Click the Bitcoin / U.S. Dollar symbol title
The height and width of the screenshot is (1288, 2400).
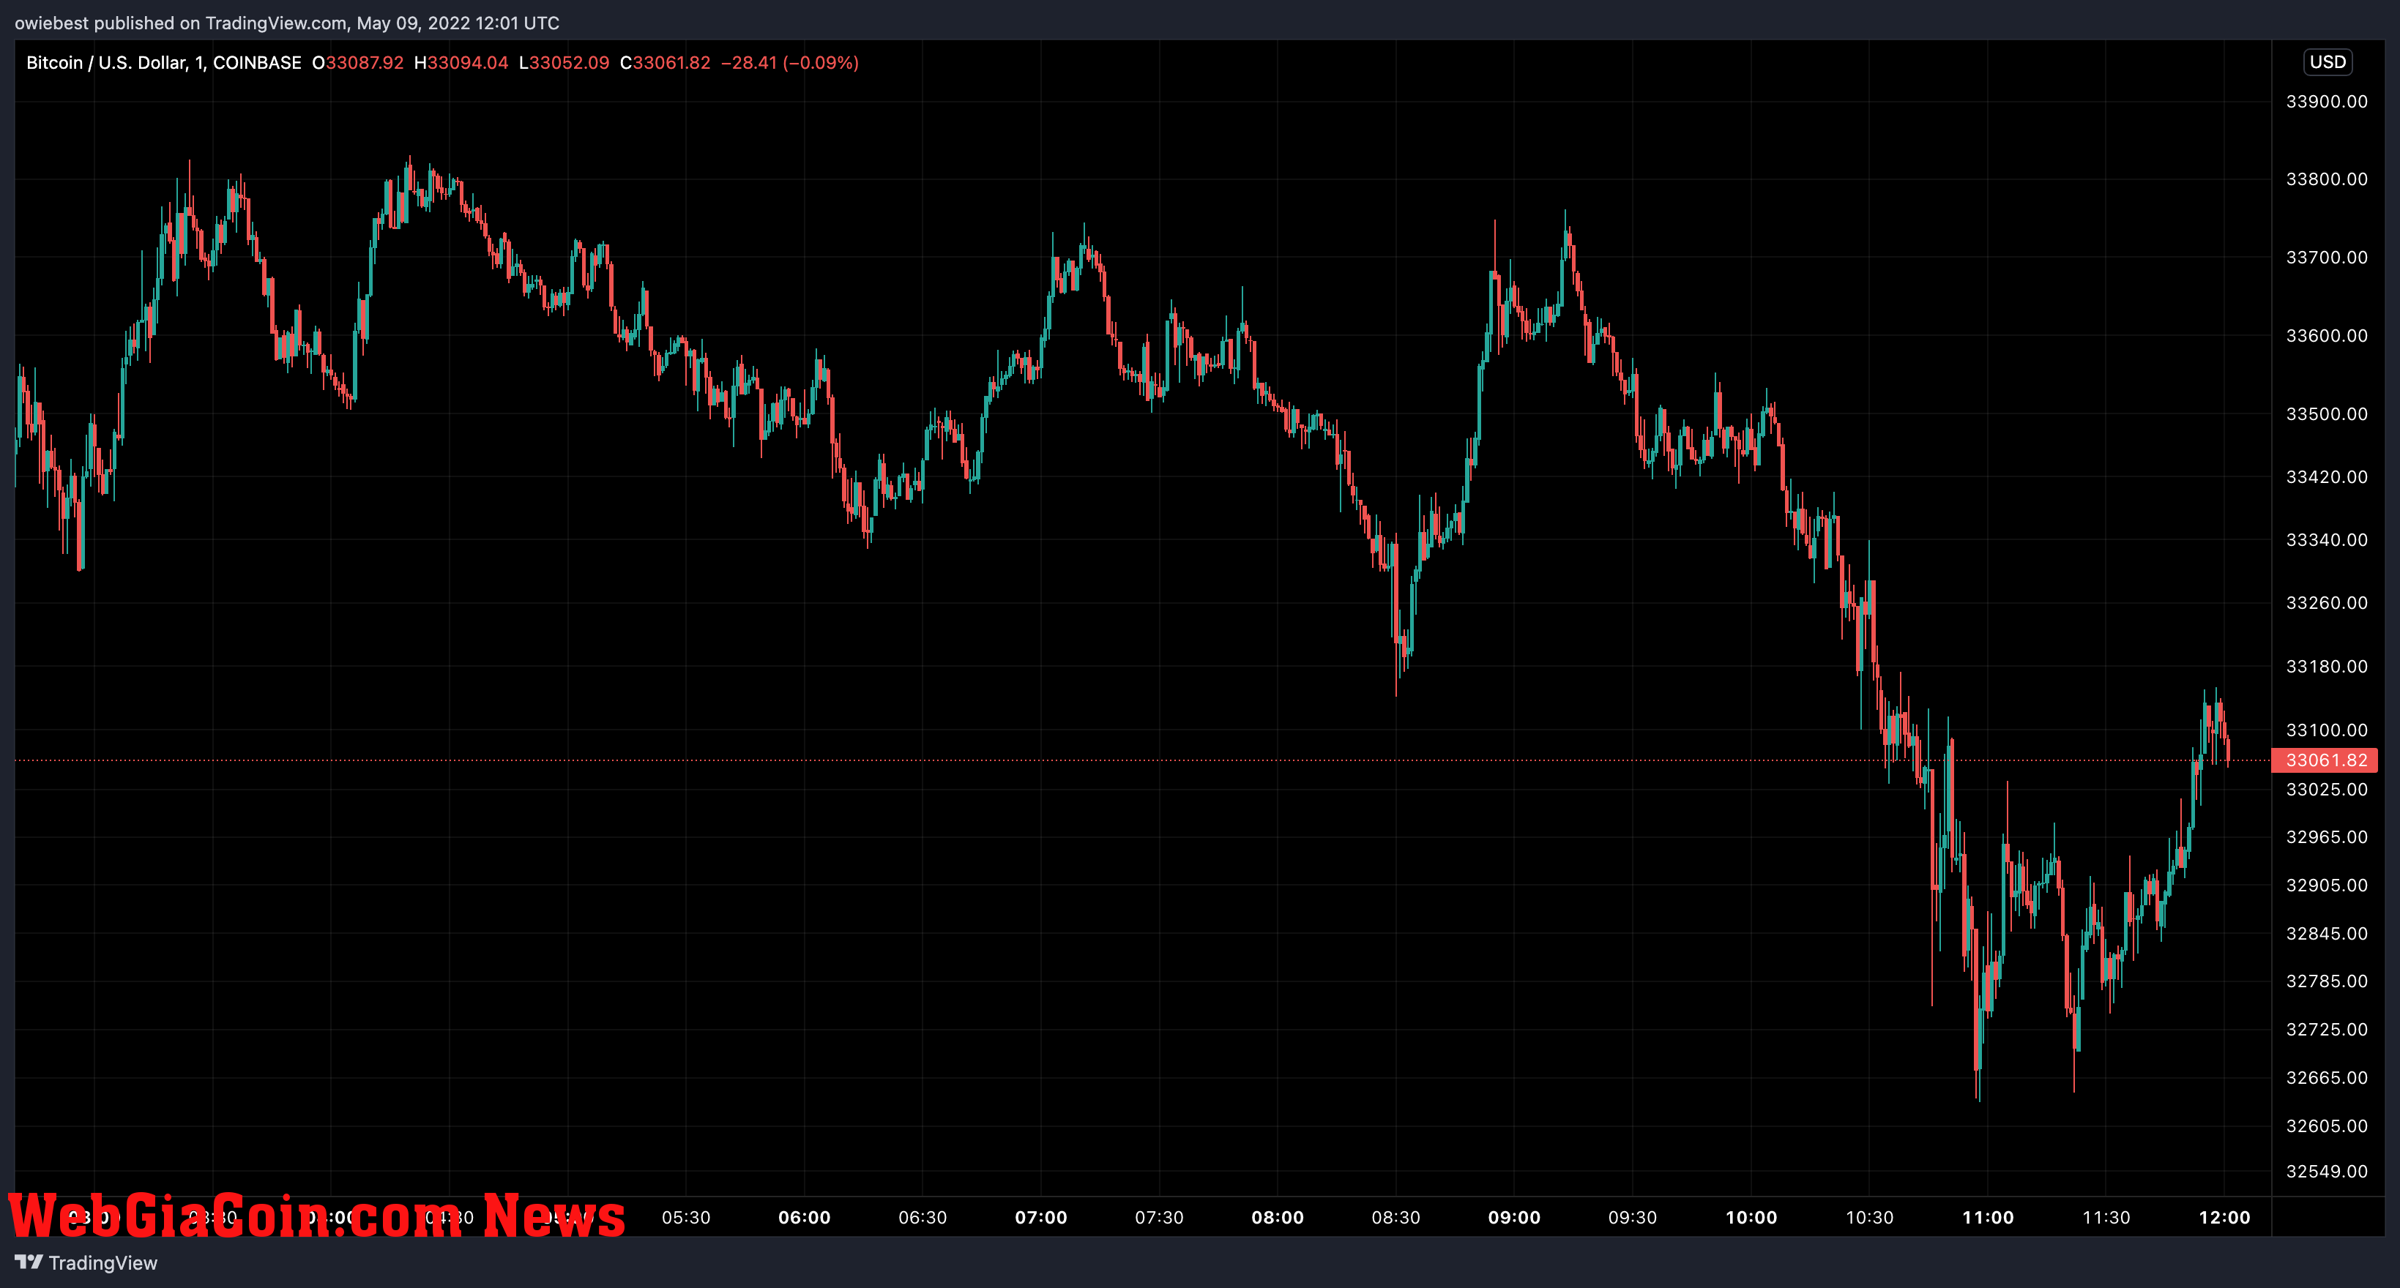click(164, 62)
